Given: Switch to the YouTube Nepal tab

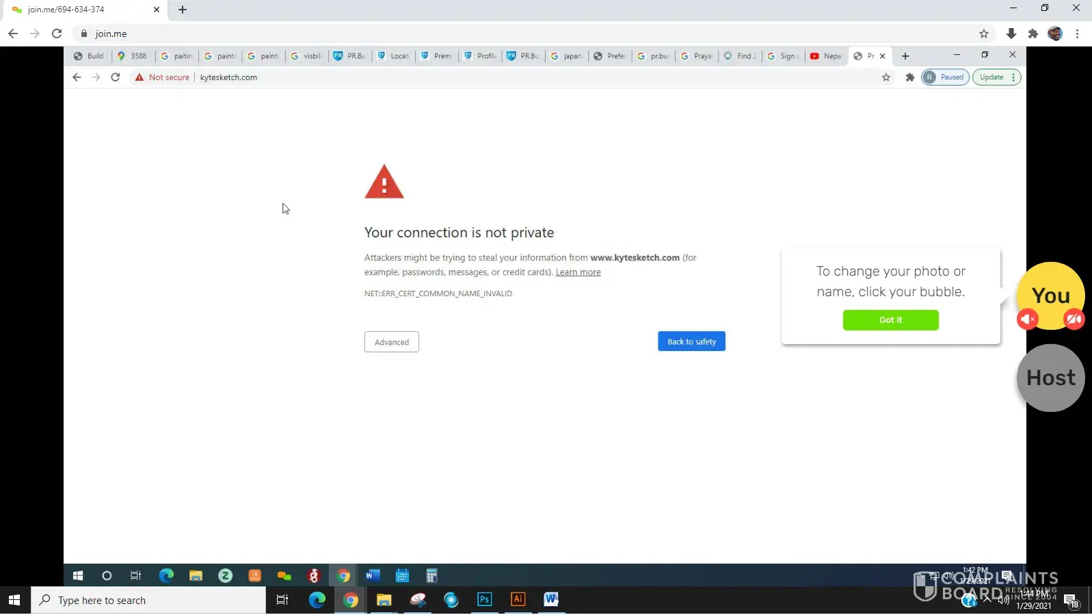Looking at the screenshot, I should click(x=826, y=56).
